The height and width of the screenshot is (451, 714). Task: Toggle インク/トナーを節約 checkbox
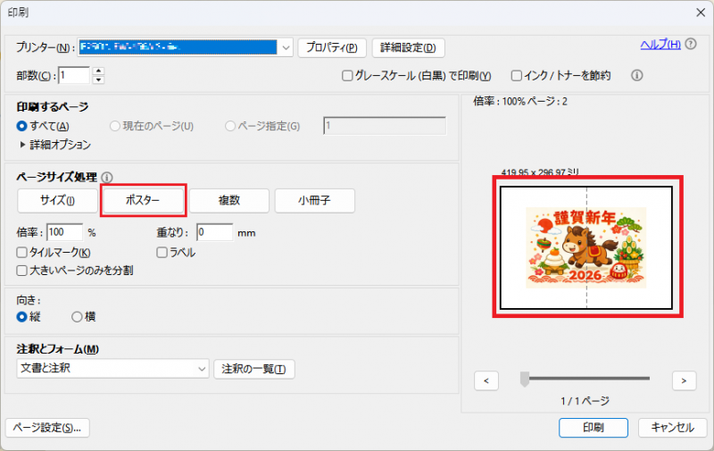[516, 76]
